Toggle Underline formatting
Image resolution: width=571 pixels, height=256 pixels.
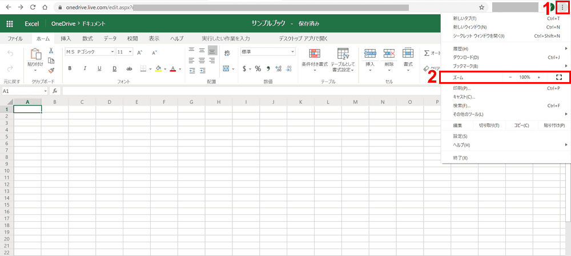99,68
